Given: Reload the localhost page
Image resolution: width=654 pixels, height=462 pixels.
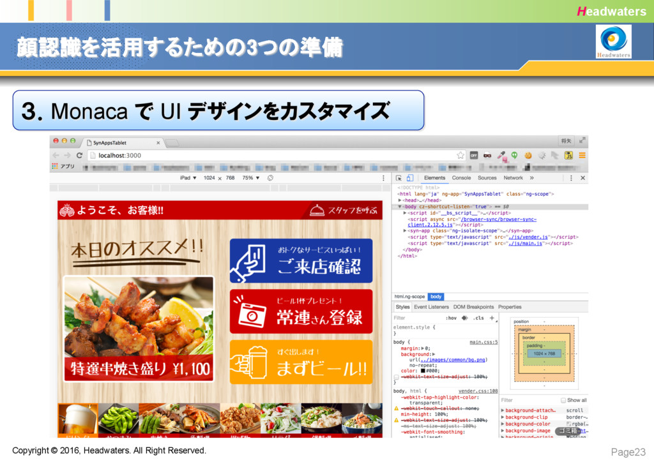Looking at the screenshot, I should 79,156.
